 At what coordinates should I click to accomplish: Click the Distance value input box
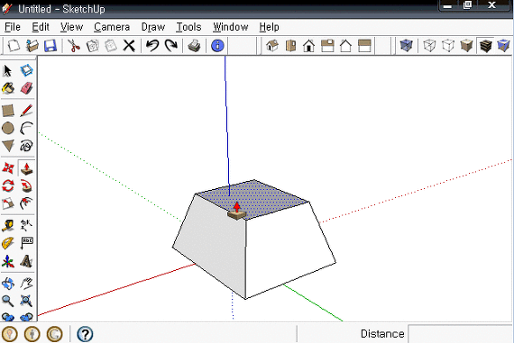pyautogui.click(x=460, y=334)
